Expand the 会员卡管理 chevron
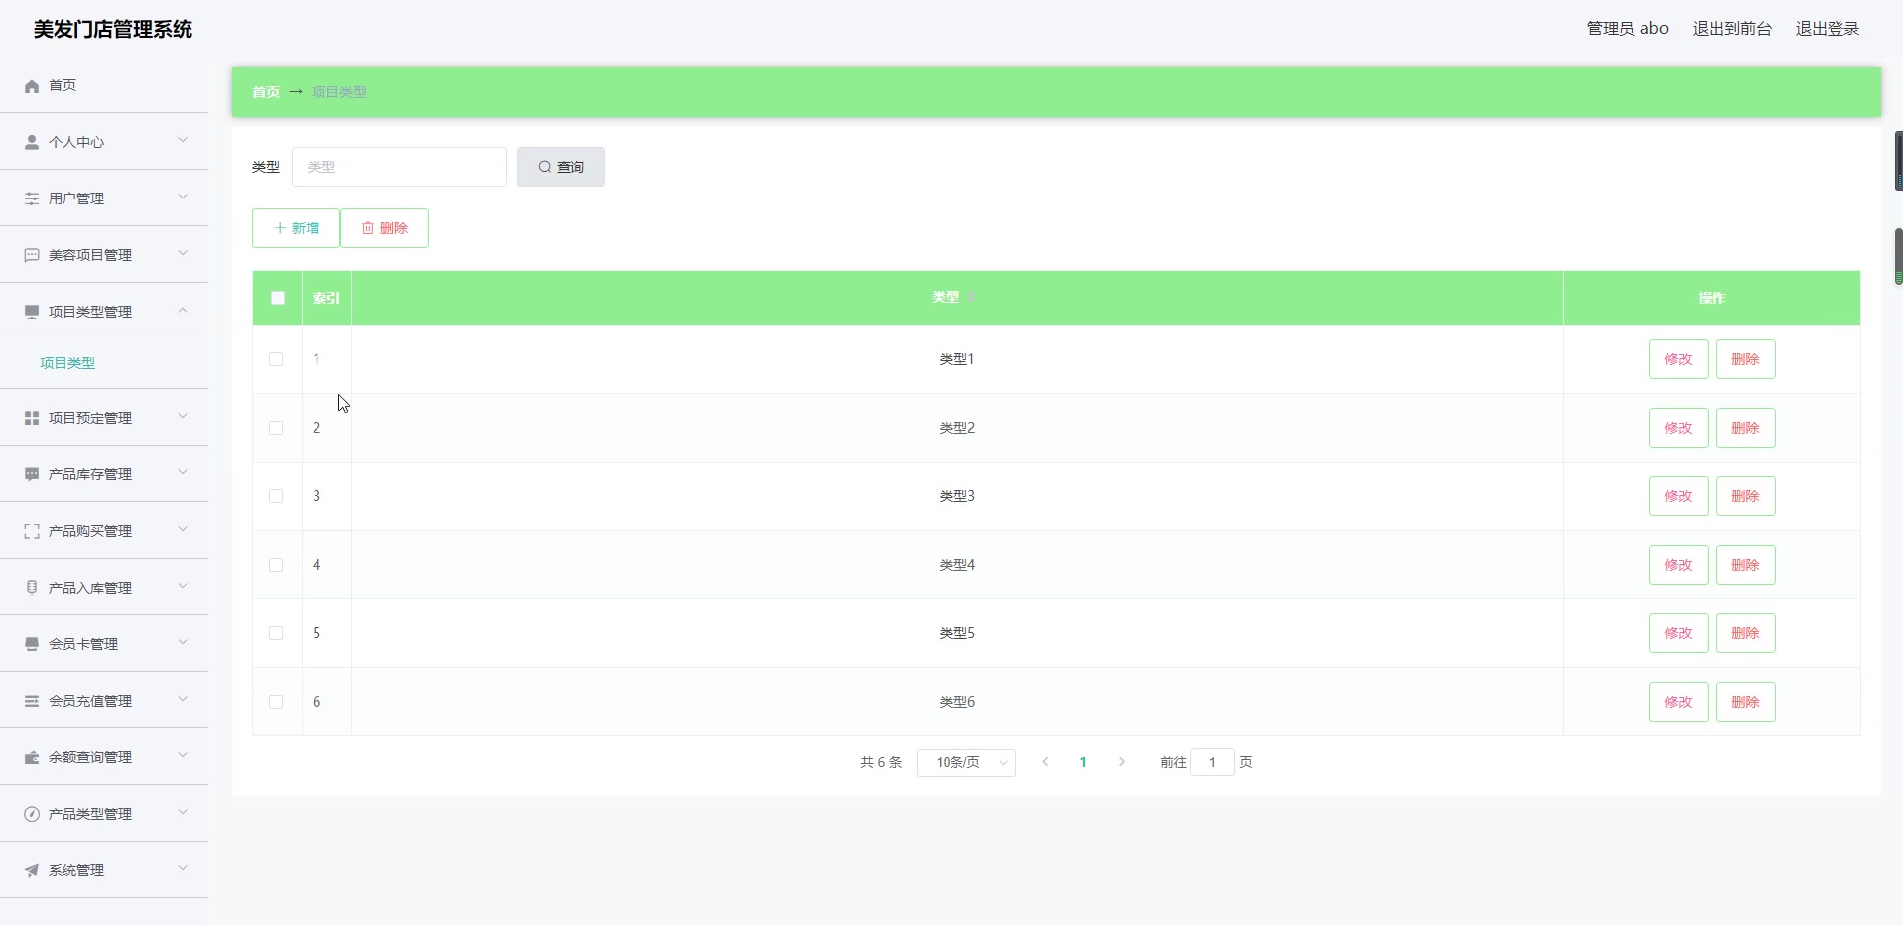 (183, 642)
